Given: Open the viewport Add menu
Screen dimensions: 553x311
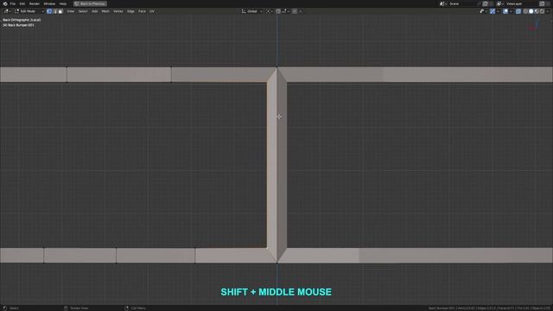Looking at the screenshot, I should click(94, 11).
